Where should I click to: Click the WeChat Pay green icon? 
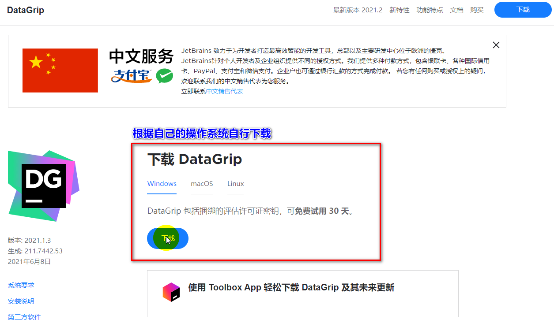tap(164, 76)
